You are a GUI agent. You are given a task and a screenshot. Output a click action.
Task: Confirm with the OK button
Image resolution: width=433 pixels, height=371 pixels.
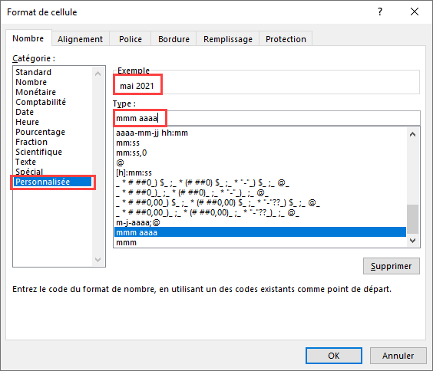pos(334,356)
